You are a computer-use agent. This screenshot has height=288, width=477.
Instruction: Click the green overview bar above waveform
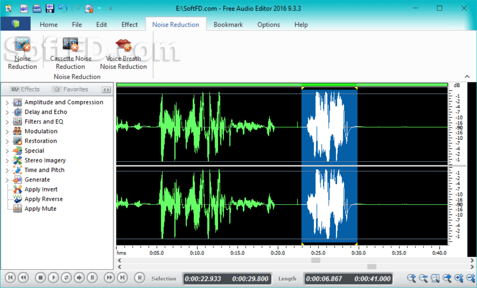282,85
